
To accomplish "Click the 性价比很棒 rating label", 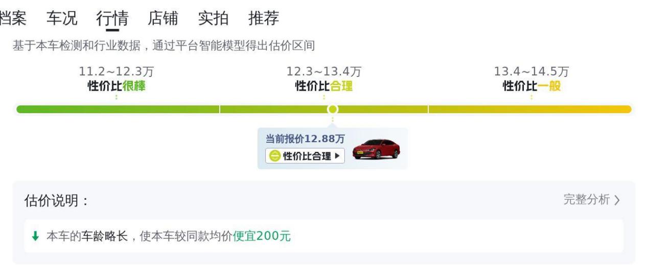I will tap(117, 86).
